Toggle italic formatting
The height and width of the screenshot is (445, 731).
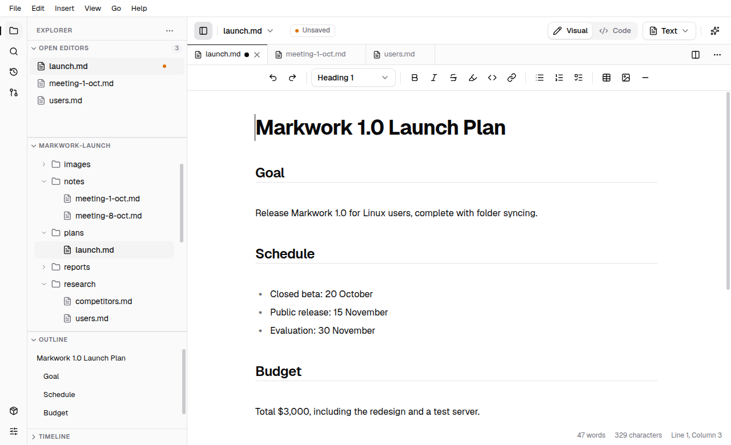click(434, 78)
